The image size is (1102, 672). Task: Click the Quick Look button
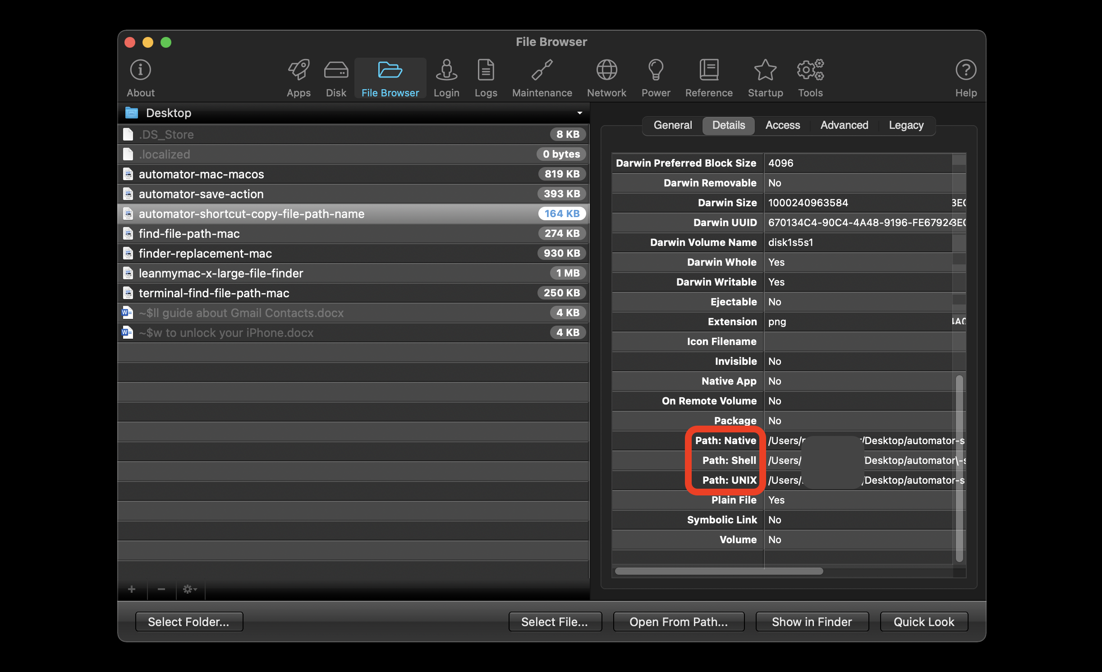pos(923,622)
